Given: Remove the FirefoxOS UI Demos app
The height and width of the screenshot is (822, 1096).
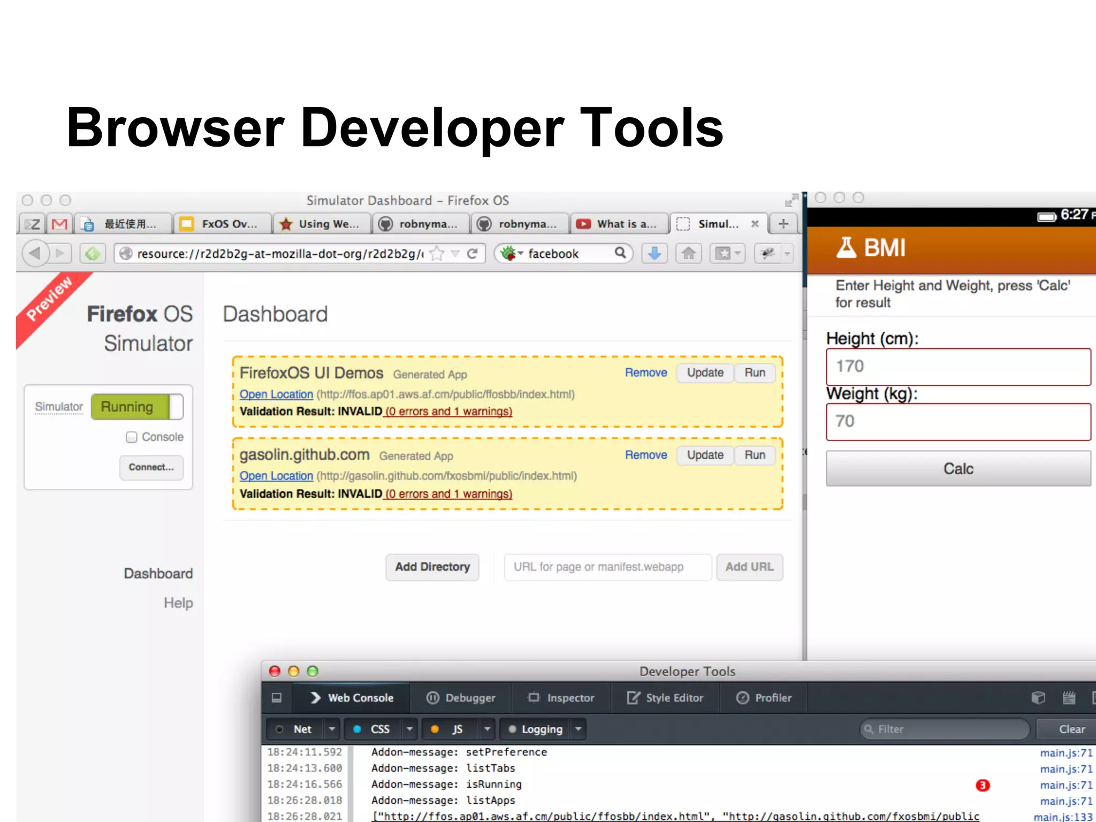Looking at the screenshot, I should [646, 372].
